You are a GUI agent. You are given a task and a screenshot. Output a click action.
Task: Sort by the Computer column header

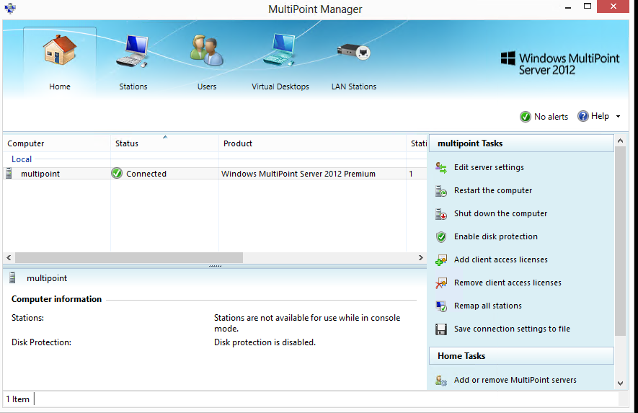point(56,143)
